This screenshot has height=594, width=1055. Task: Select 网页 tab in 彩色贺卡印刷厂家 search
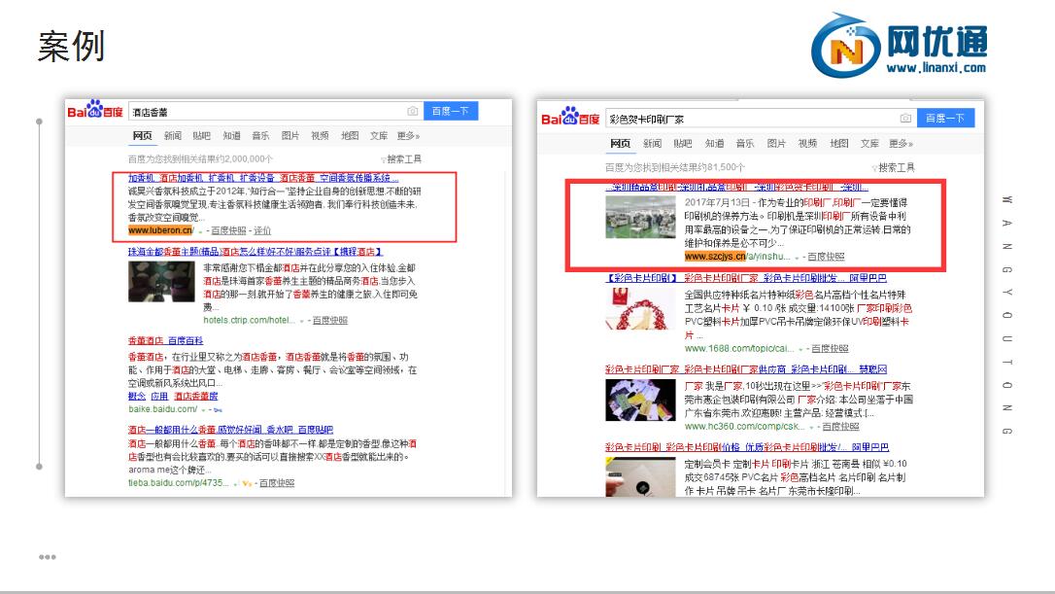(x=621, y=144)
